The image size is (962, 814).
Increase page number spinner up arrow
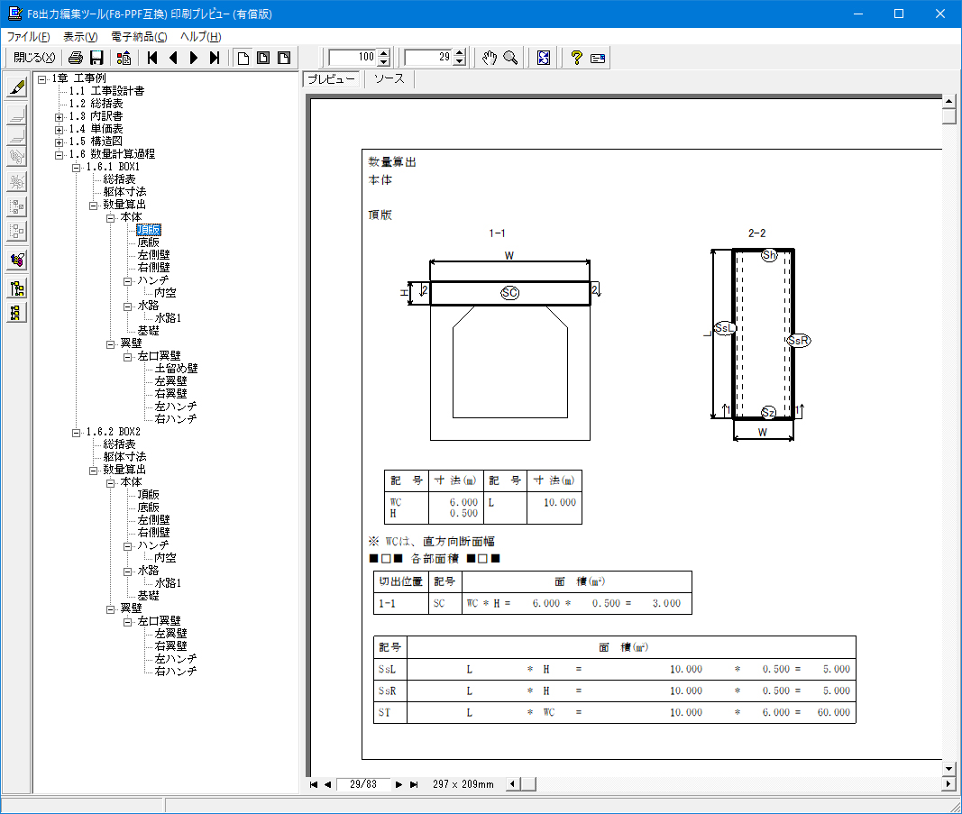pyautogui.click(x=460, y=53)
